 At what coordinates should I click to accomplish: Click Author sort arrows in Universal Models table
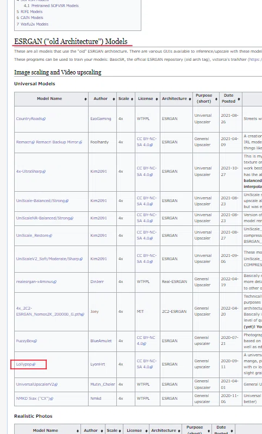(114, 99)
